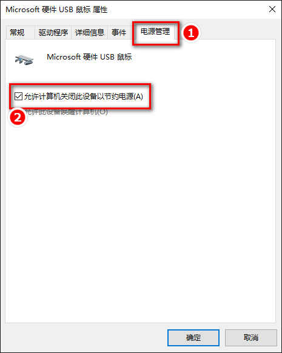Click the 允许计算机关闭此设备以节约电源(A) label text
282x353 pixels.
(84, 97)
